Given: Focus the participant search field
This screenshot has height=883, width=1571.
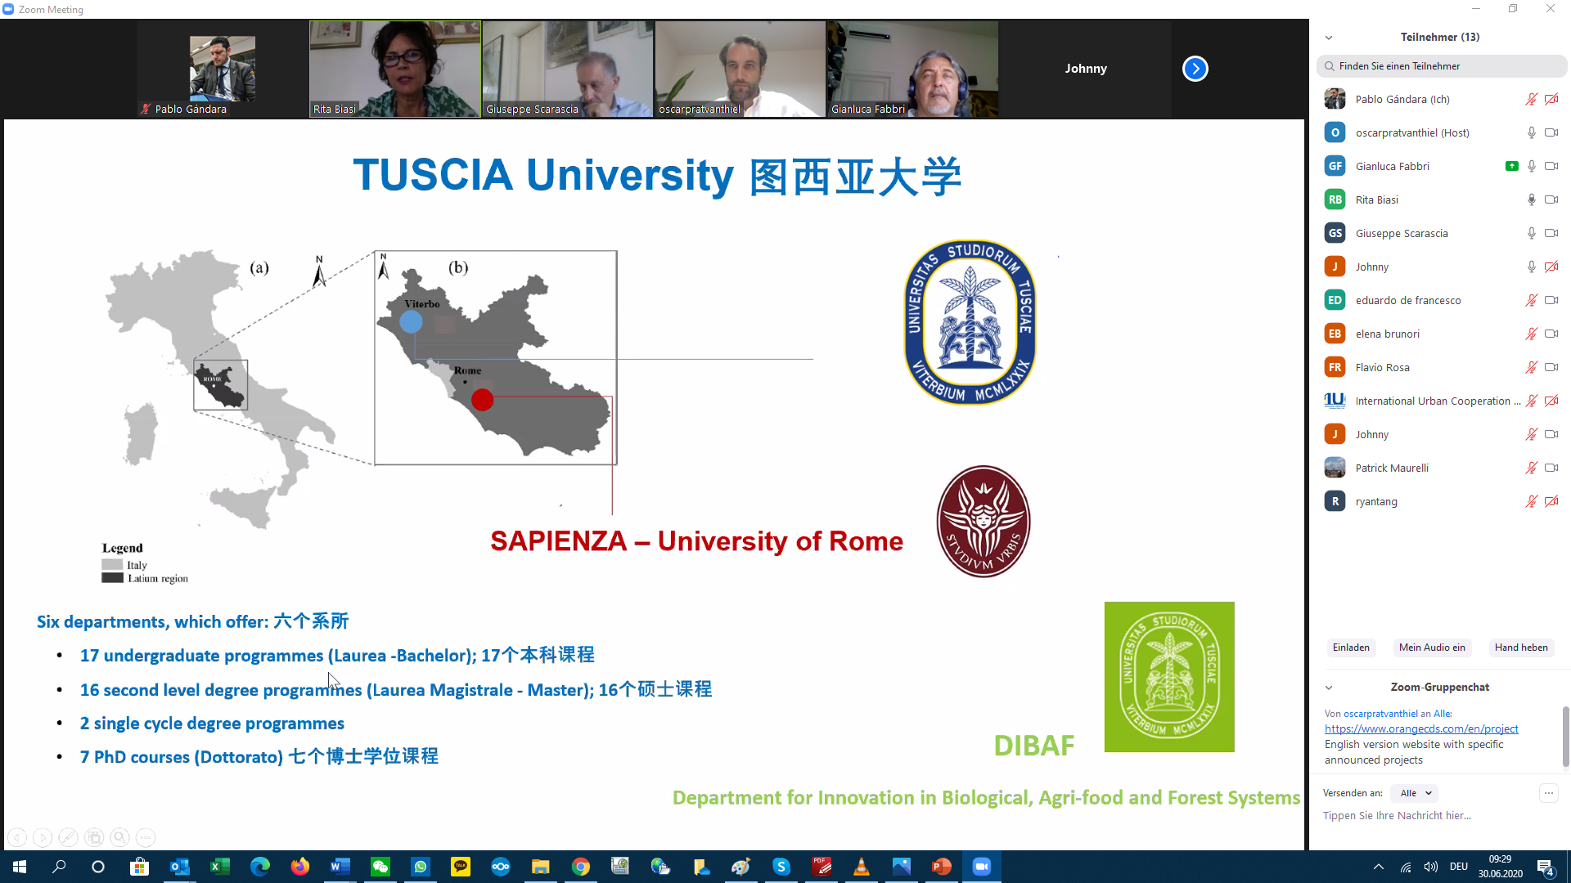Looking at the screenshot, I should tap(1442, 66).
